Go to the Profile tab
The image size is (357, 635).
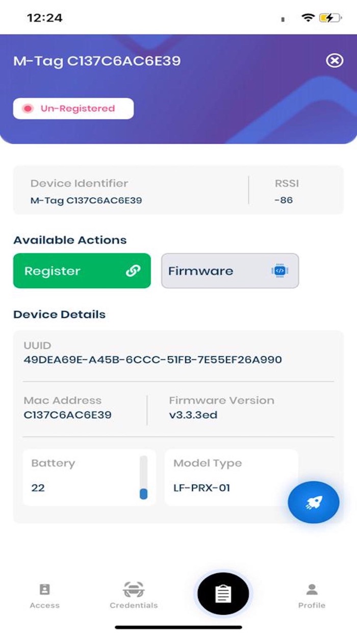(x=312, y=596)
